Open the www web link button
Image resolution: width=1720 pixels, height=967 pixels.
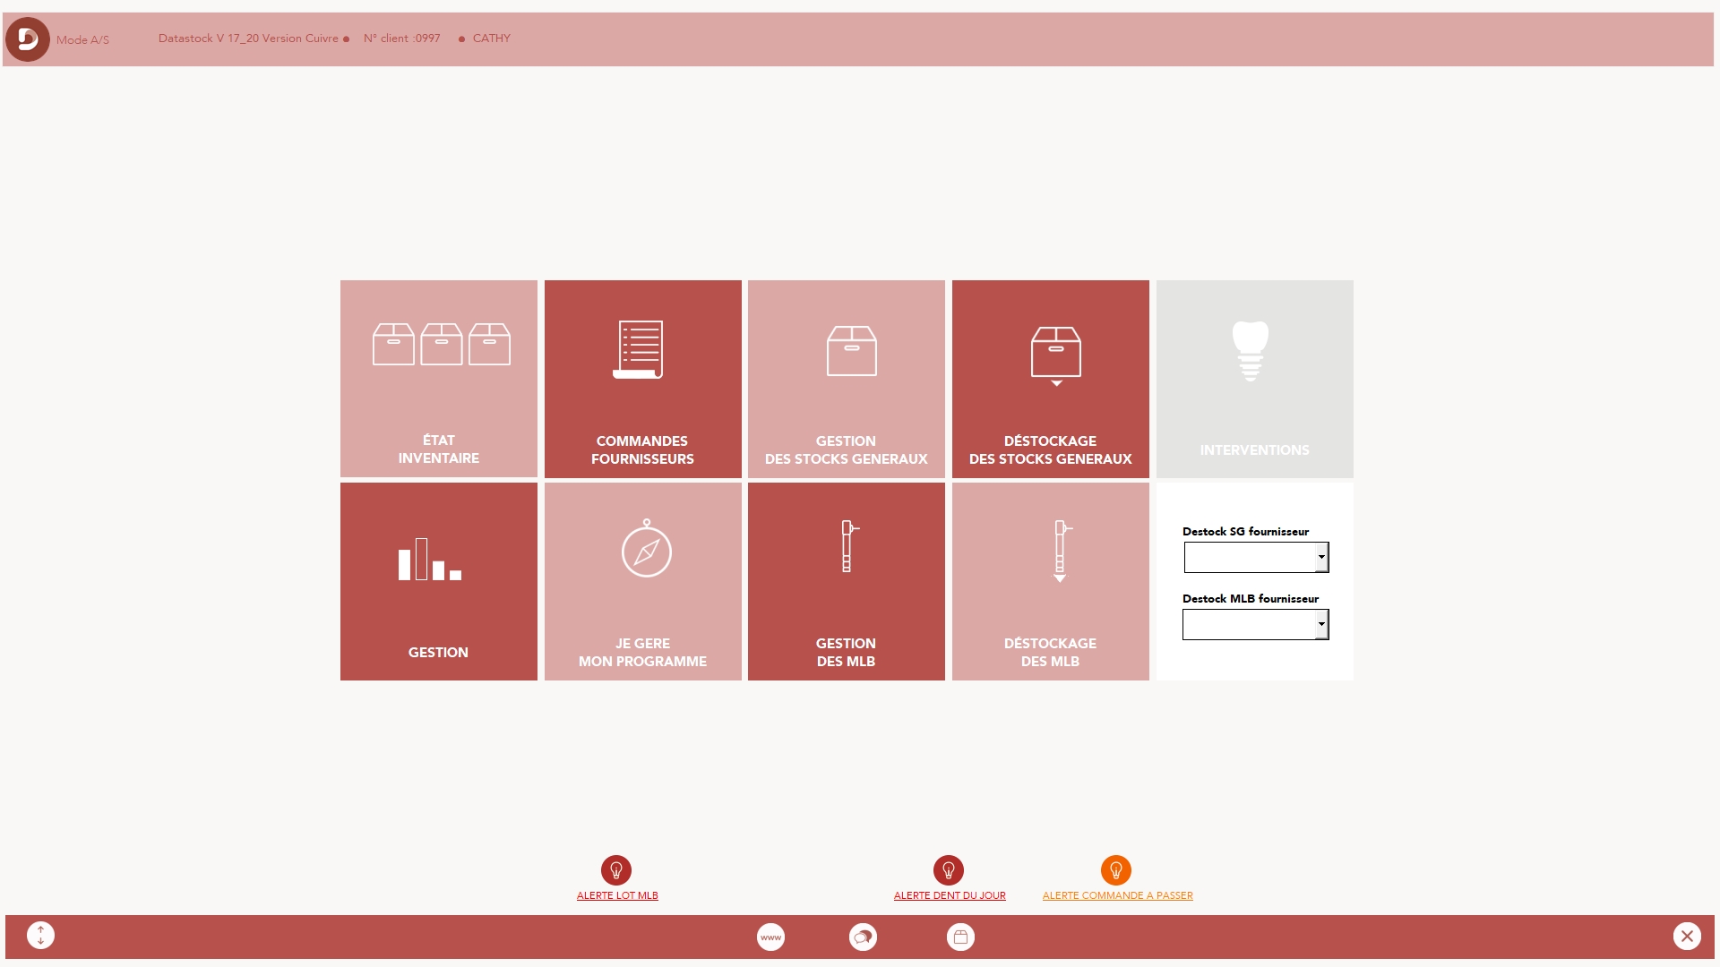pos(770,937)
